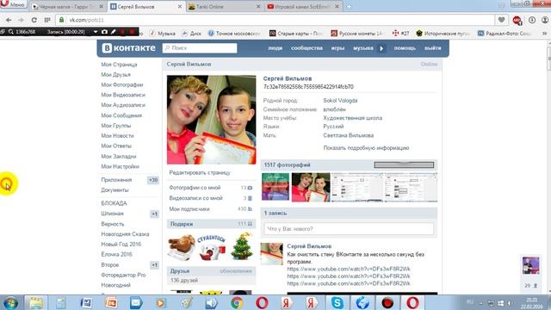Image resolution: width=551 pixels, height=310 pixels.
Task: Click the Что у Вас нового field
Action: click(349, 229)
